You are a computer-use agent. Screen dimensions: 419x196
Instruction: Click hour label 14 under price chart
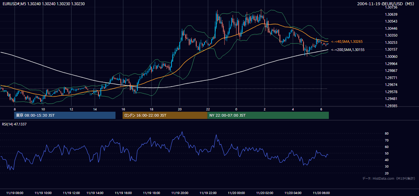point(95,109)
